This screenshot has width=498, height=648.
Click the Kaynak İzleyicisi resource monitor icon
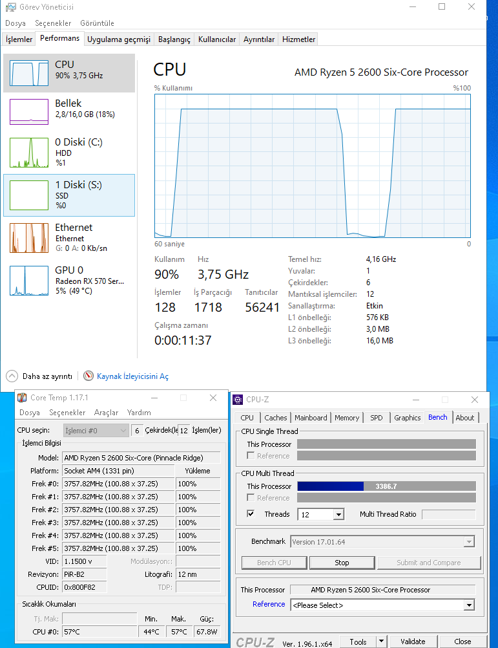pos(88,376)
